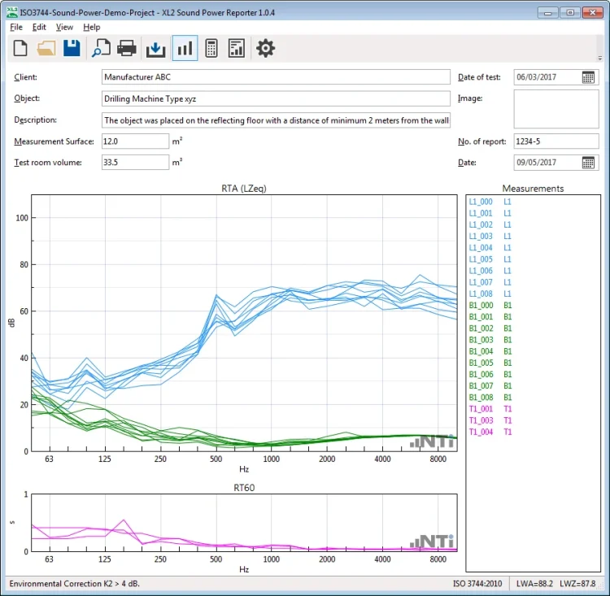Toggle the bar chart view
The height and width of the screenshot is (596, 610).
pos(185,49)
